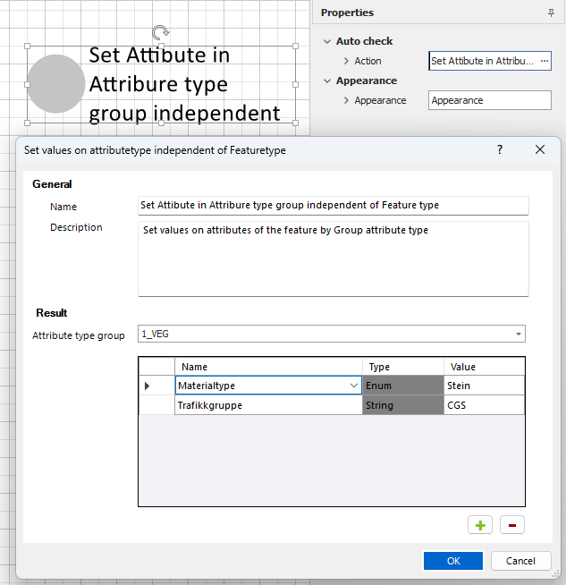Click the green plus add-row button
The height and width of the screenshot is (585, 566).
coord(480,525)
